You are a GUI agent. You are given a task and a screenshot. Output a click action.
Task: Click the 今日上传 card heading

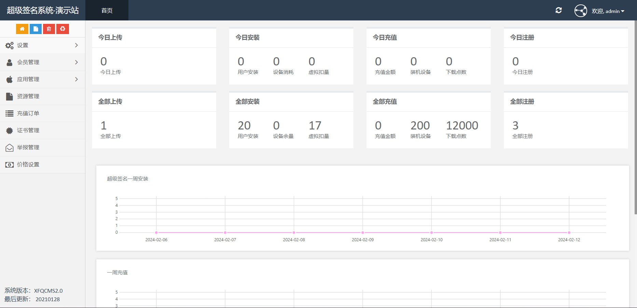(110, 37)
